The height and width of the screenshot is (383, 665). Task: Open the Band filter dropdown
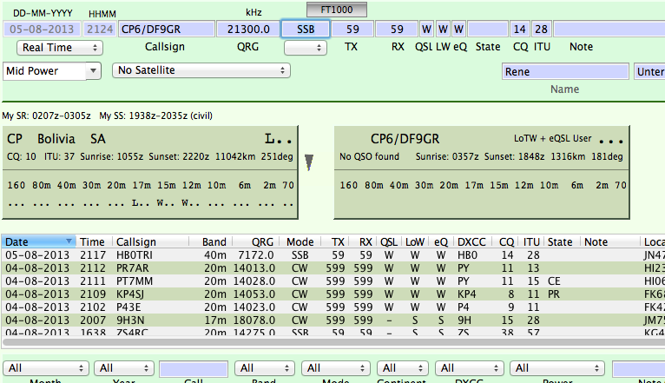tap(264, 368)
